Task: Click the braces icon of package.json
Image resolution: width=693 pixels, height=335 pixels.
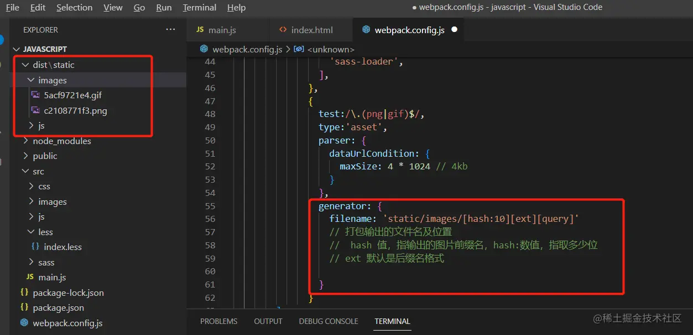Action: tap(24, 308)
